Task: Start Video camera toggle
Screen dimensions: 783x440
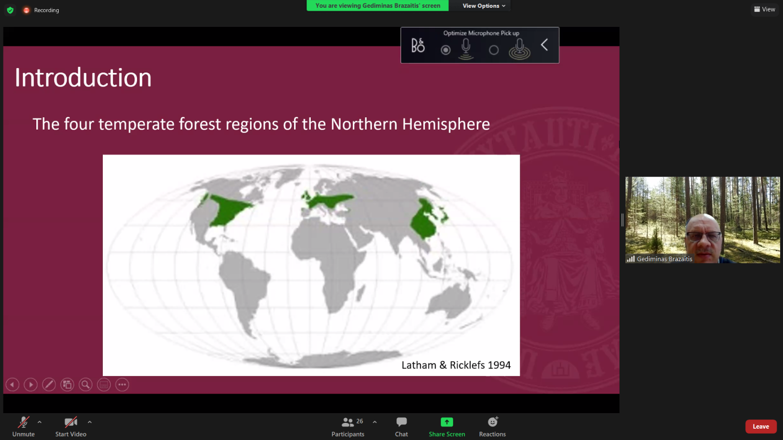Action: point(70,426)
